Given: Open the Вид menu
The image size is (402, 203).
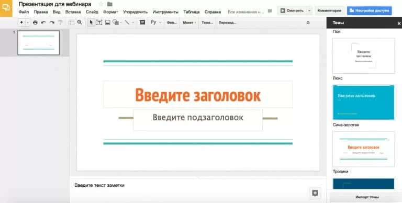Looking at the screenshot, I should point(57,12).
